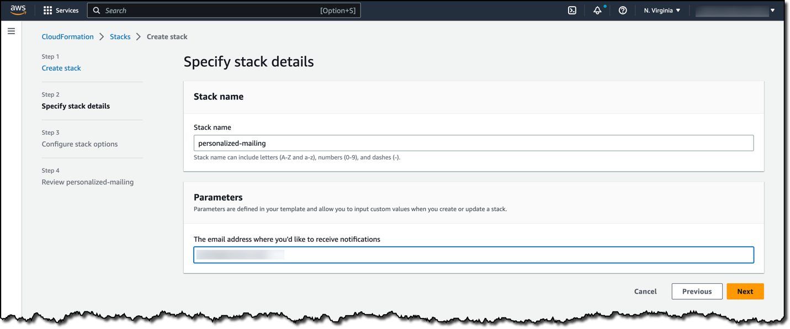
Task: Expand the account menu dropdown at top right
Action: click(771, 10)
